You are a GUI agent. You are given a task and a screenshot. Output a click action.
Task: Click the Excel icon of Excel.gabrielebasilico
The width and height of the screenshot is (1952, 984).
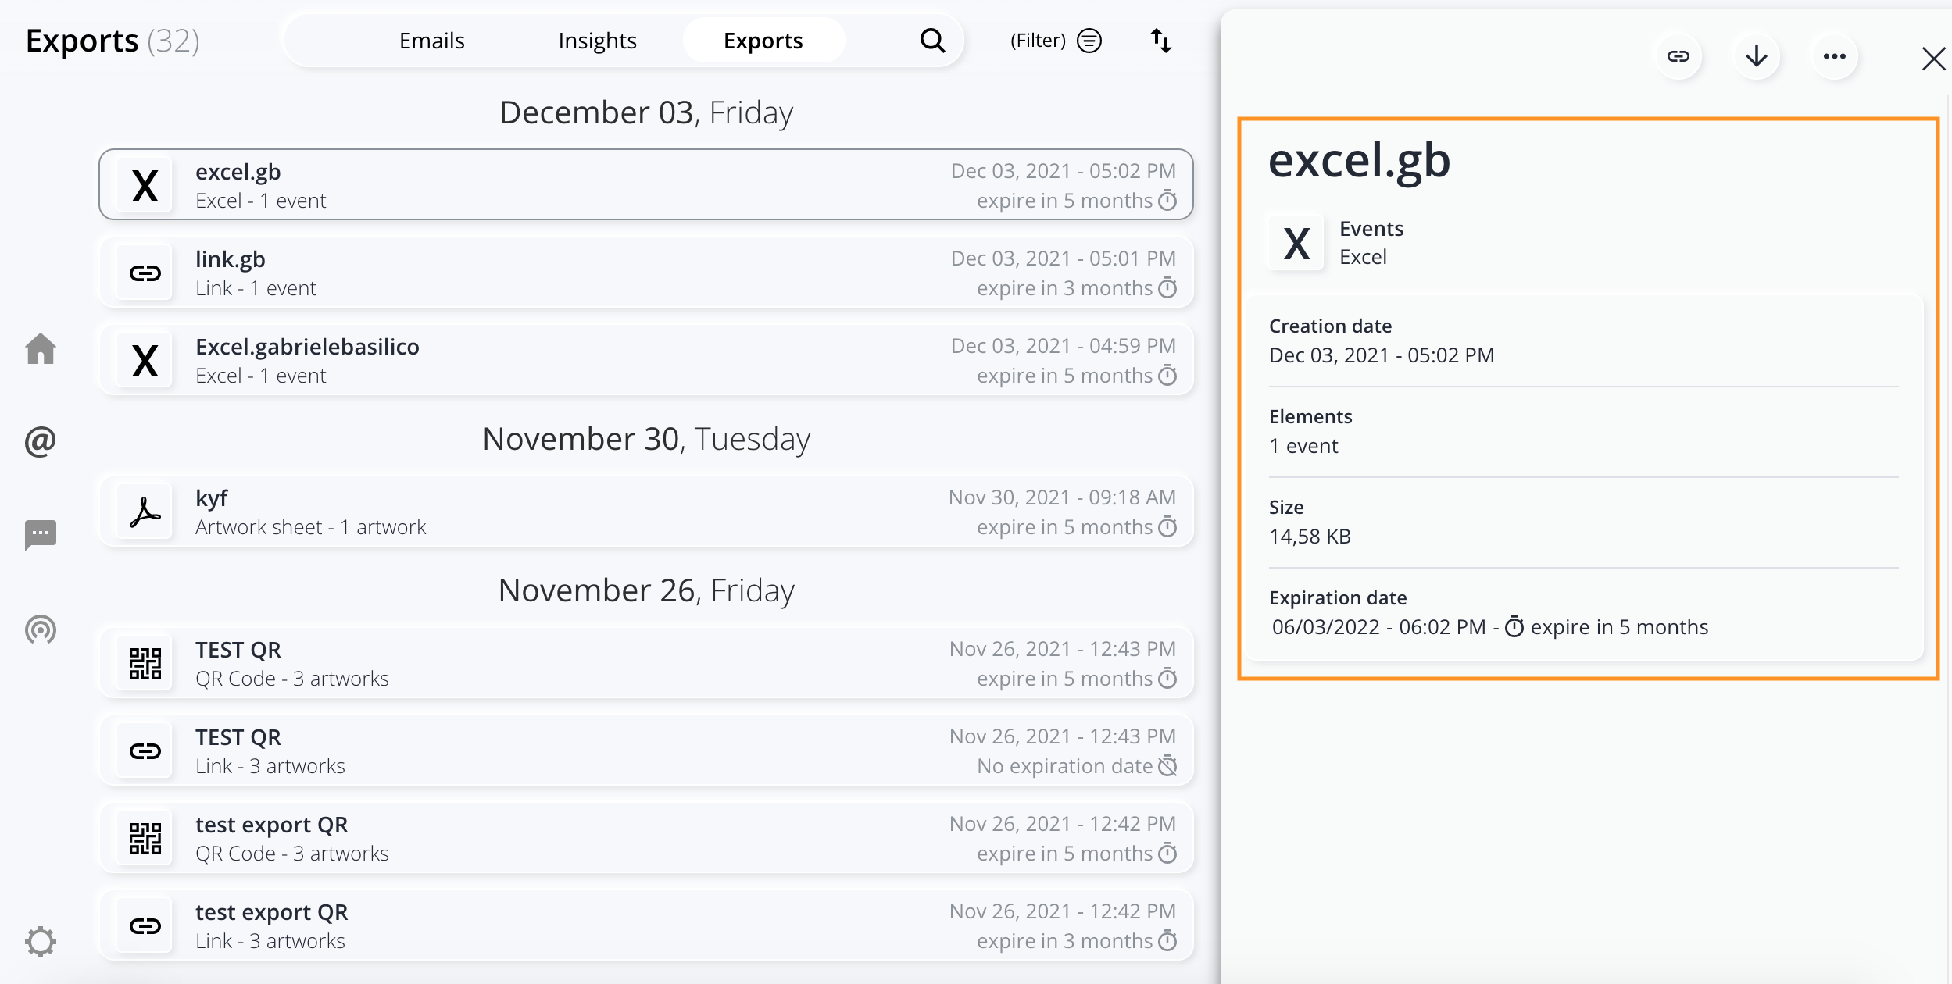(145, 361)
